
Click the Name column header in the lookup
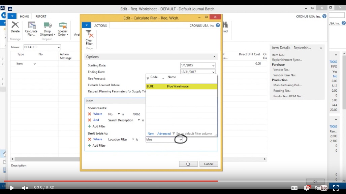click(172, 77)
